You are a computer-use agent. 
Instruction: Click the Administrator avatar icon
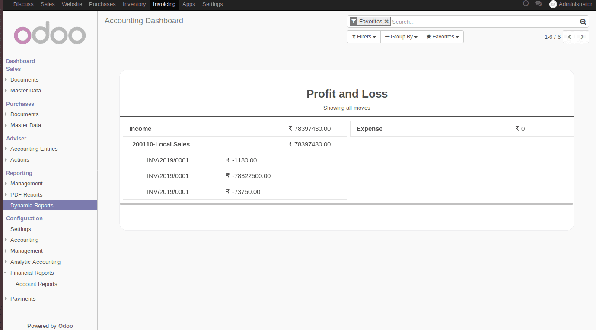[553, 4]
